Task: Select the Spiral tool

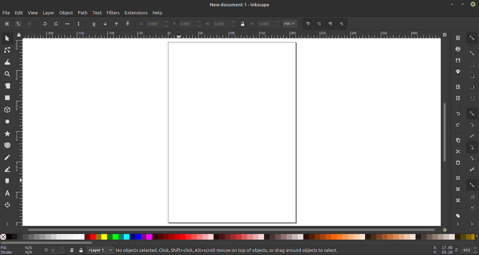Action: coord(7,145)
